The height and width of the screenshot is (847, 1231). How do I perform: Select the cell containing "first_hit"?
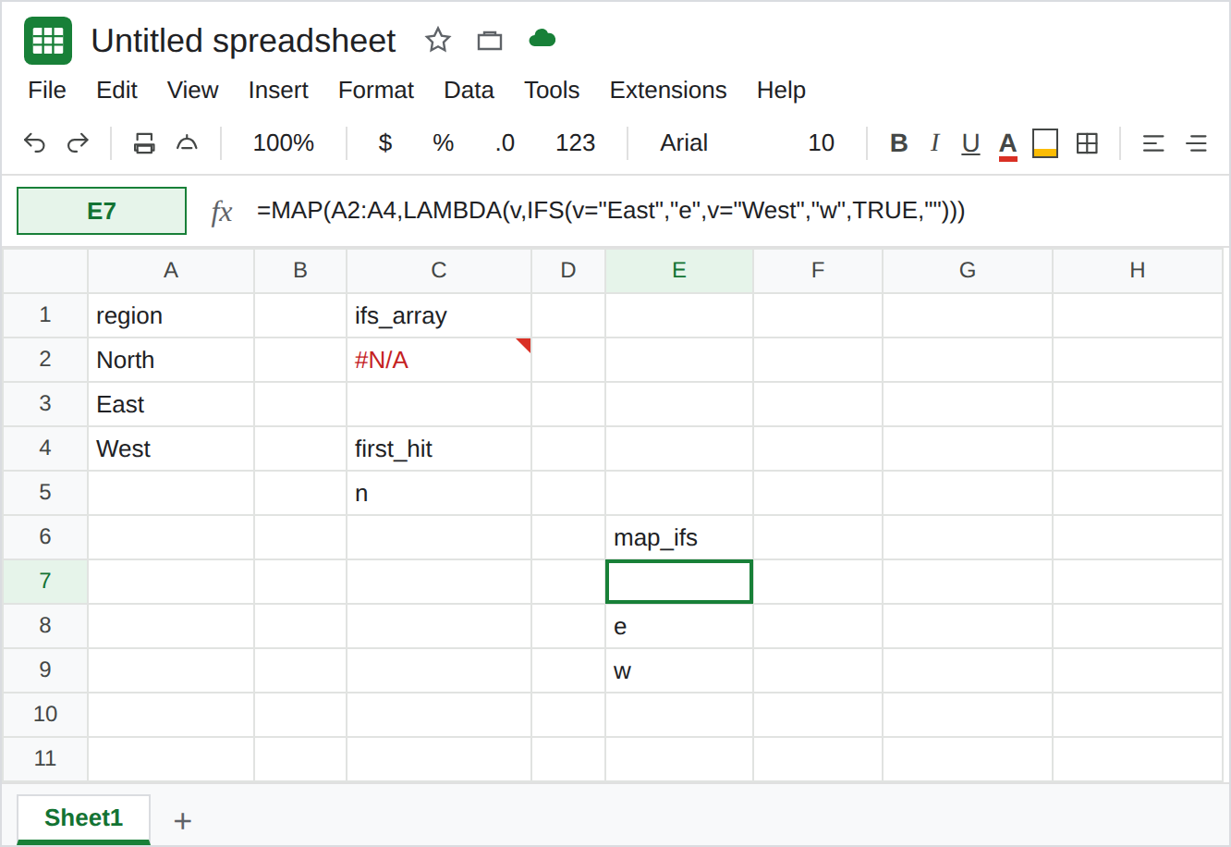439,448
